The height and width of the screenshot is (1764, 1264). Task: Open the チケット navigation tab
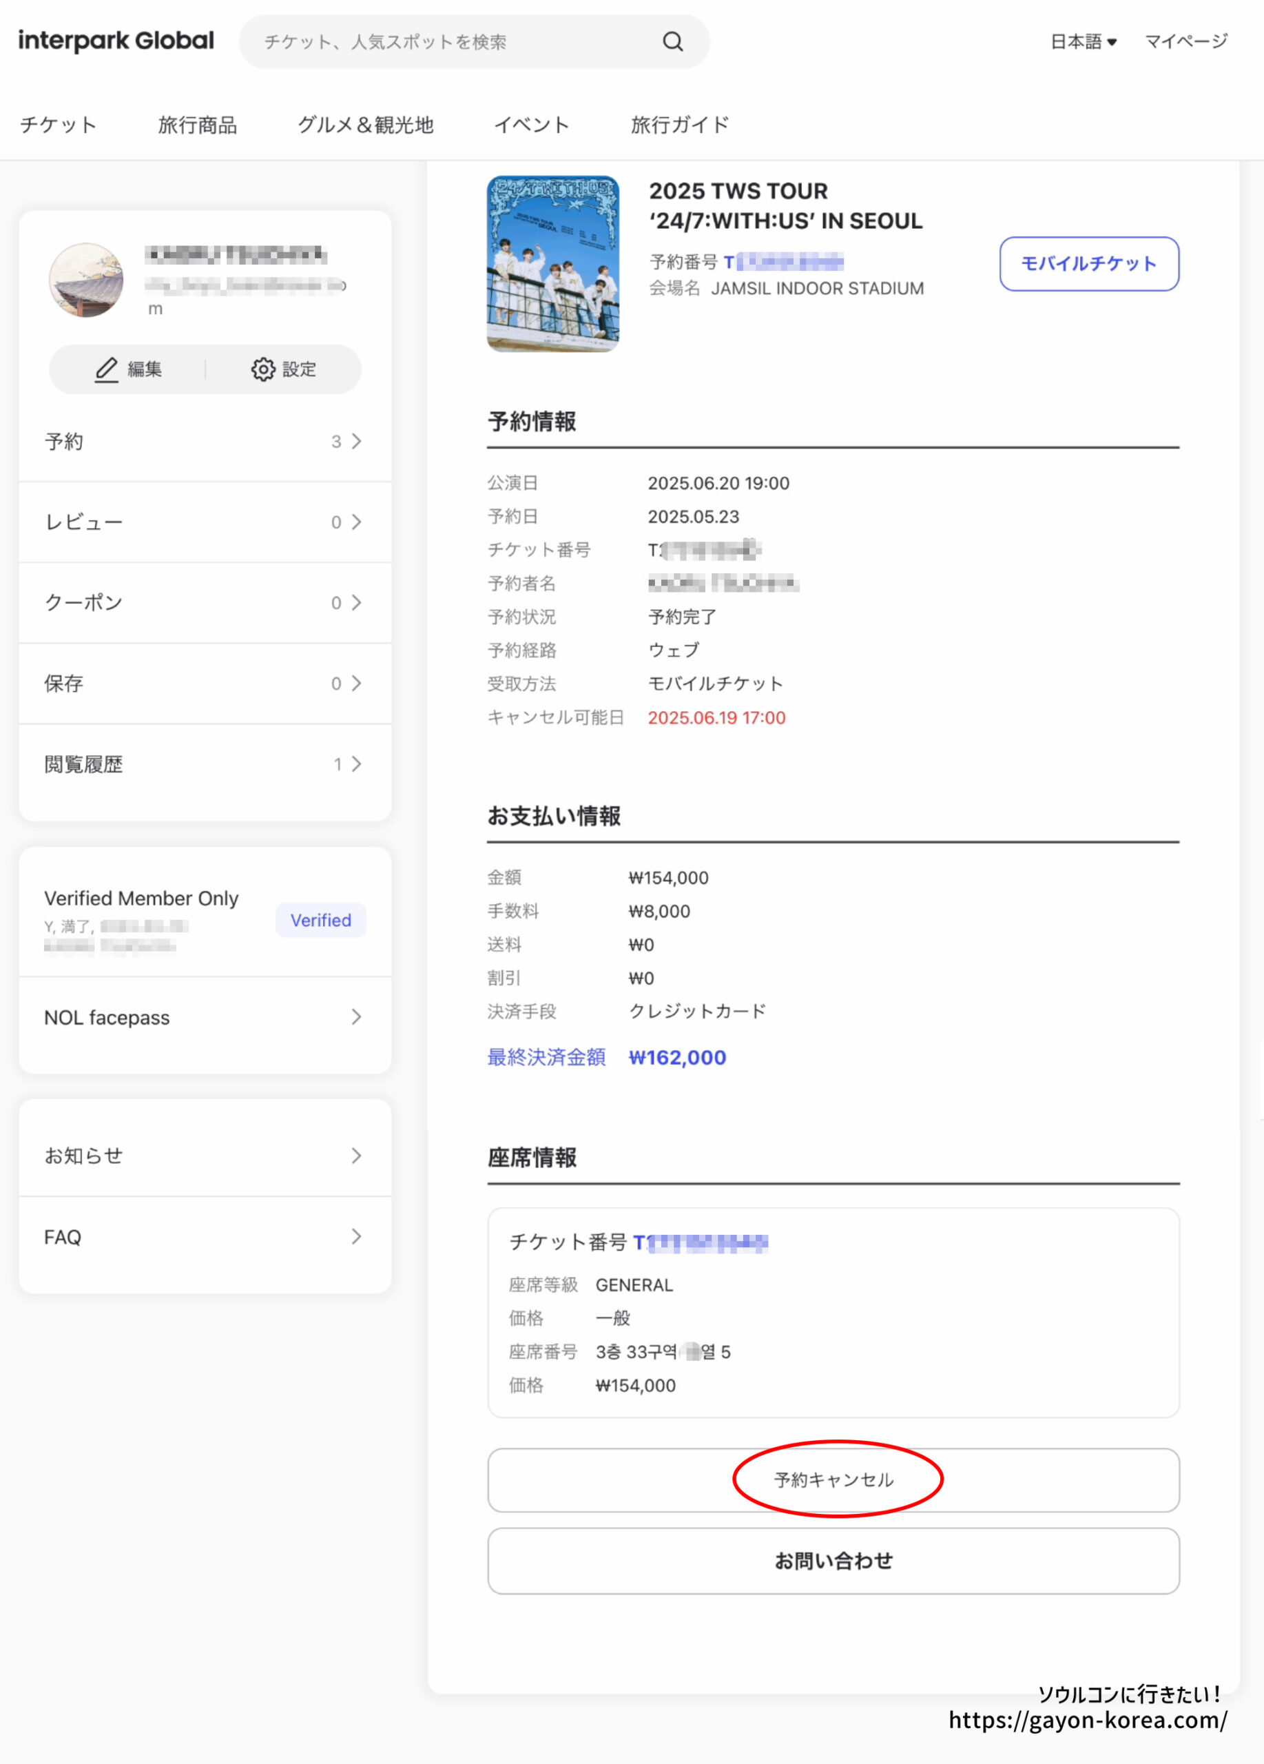59,125
